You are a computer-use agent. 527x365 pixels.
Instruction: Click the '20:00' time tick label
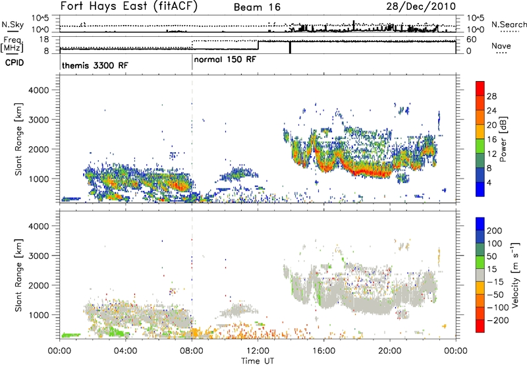coord(390,351)
